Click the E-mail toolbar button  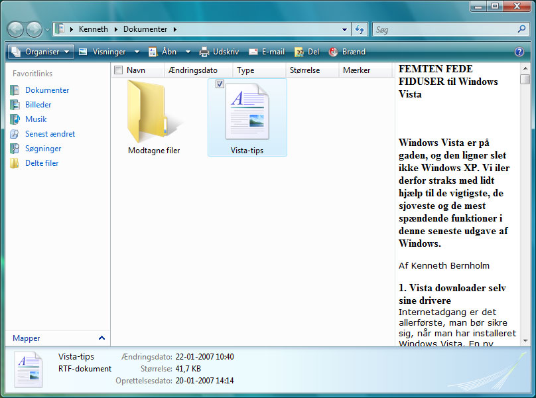tap(267, 52)
